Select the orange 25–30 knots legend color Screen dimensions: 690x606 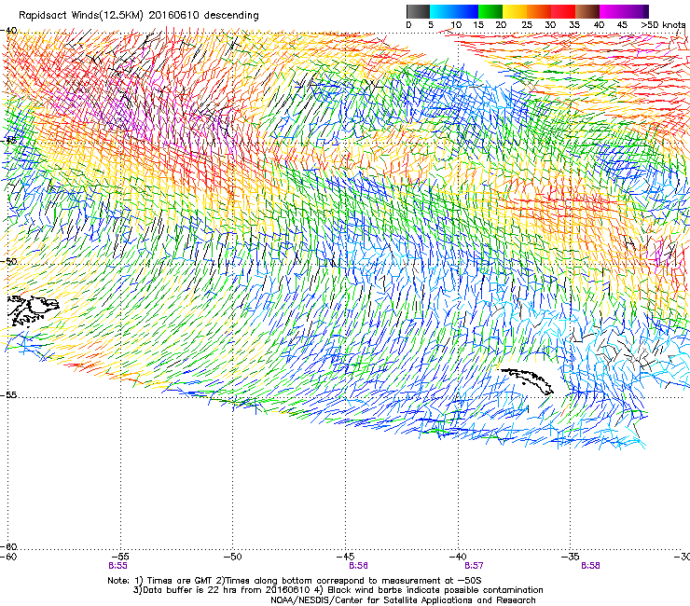tap(539, 11)
